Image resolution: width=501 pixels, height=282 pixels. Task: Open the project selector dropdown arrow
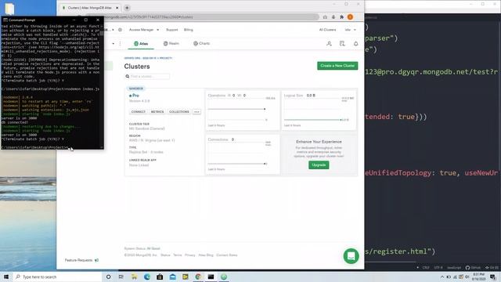click(113, 44)
